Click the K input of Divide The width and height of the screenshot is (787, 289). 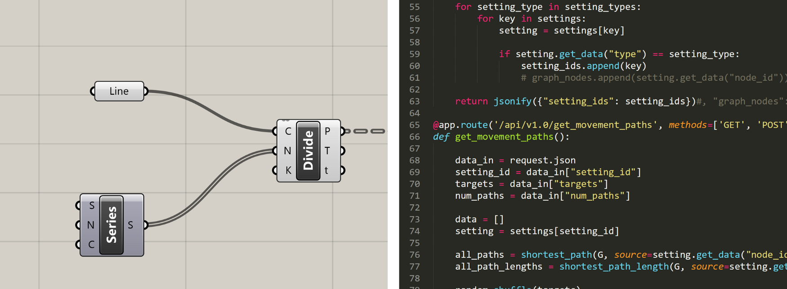click(x=288, y=170)
